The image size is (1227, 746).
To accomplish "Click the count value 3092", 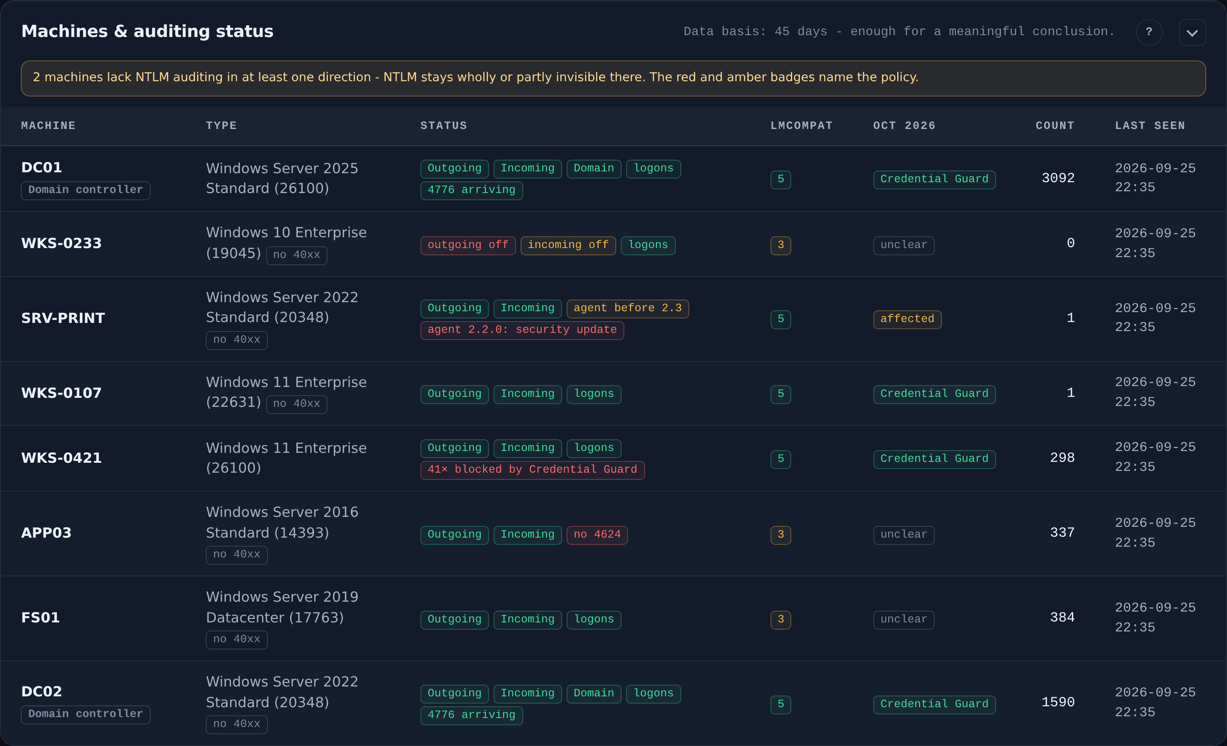I will point(1058,178).
